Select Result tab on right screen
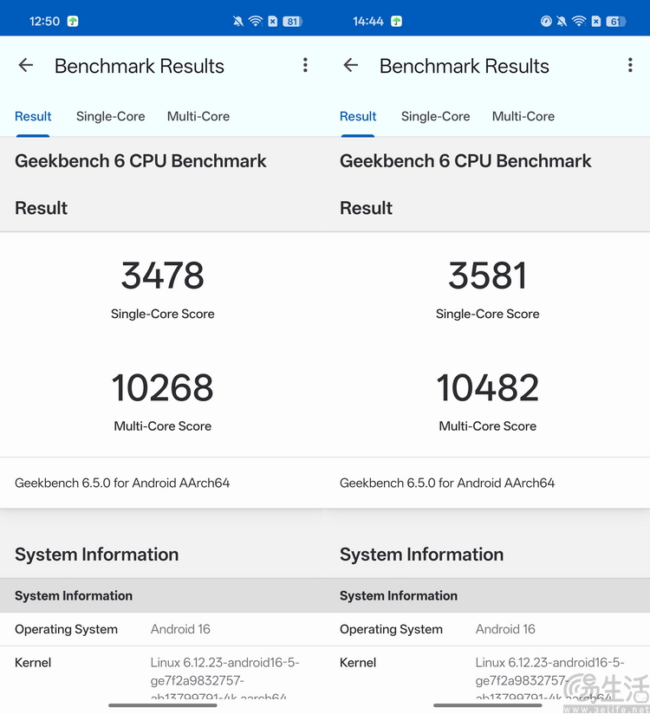Image resolution: width=650 pixels, height=714 pixels. tap(358, 116)
